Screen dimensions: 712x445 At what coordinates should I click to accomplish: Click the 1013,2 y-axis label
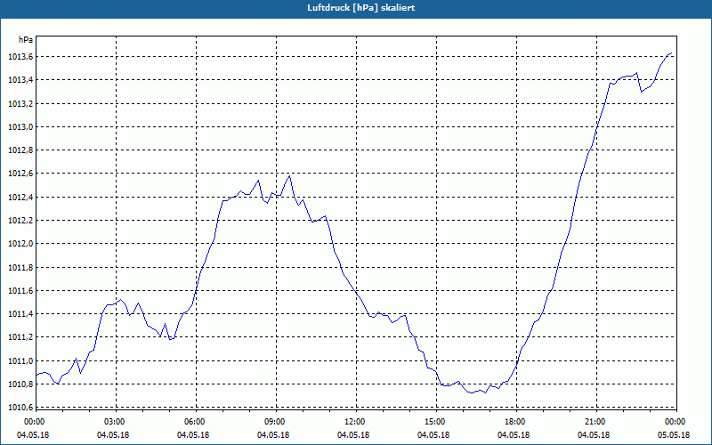click(20, 103)
